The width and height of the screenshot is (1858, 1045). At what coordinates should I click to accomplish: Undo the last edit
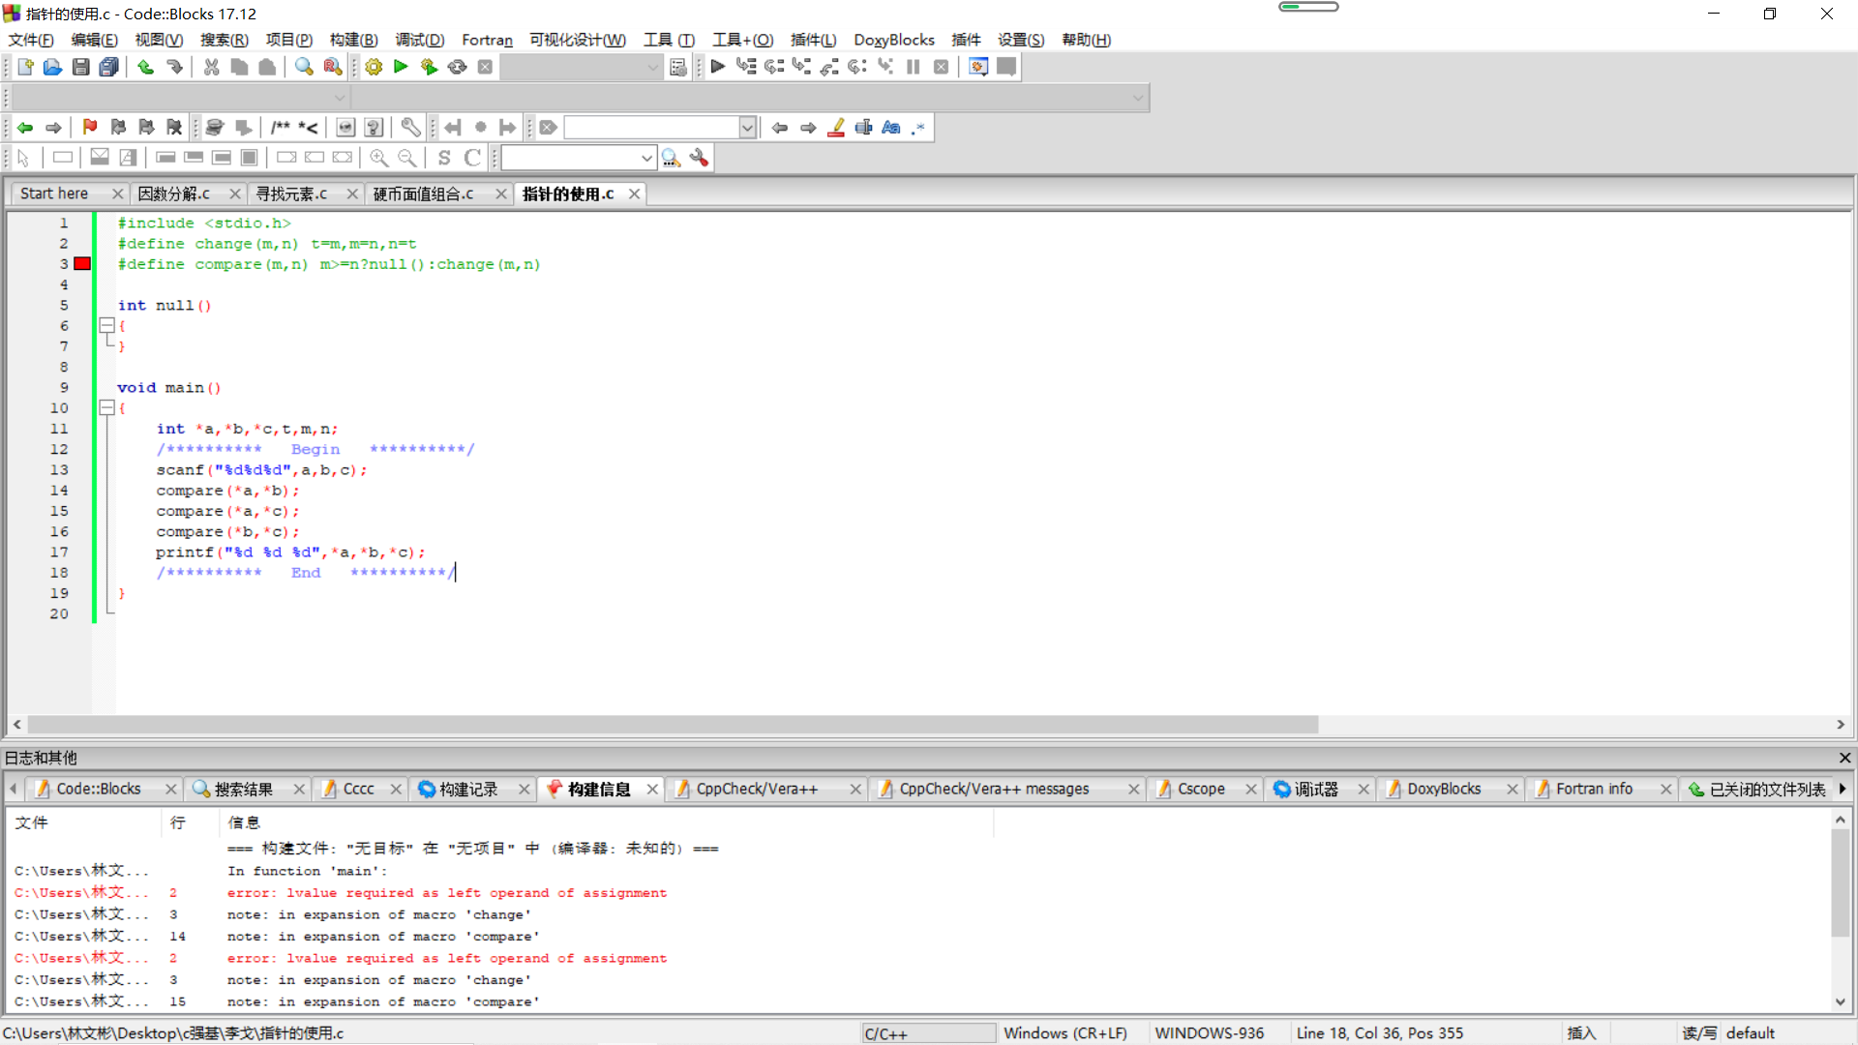(145, 67)
